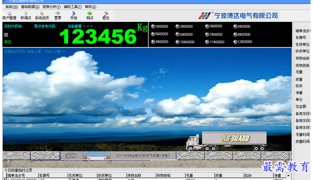The height and width of the screenshot is (180, 313).
Task: Click the 毛重时间 field label in side panel
Action: tap(302, 134)
